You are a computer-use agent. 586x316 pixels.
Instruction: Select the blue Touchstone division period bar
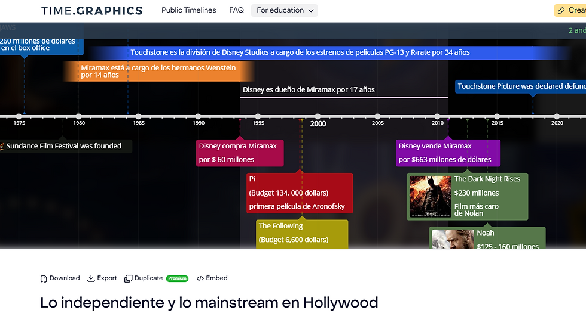(x=329, y=52)
